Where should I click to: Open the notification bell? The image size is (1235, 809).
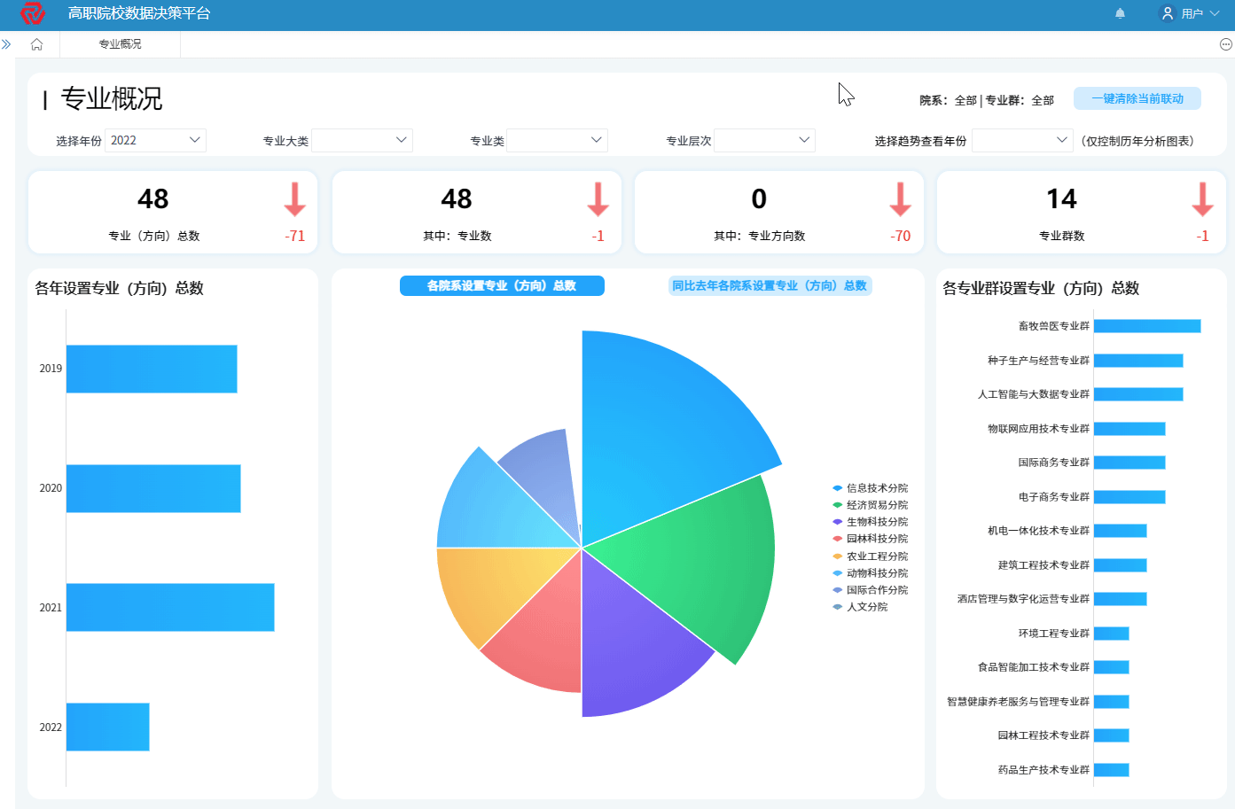point(1120,13)
